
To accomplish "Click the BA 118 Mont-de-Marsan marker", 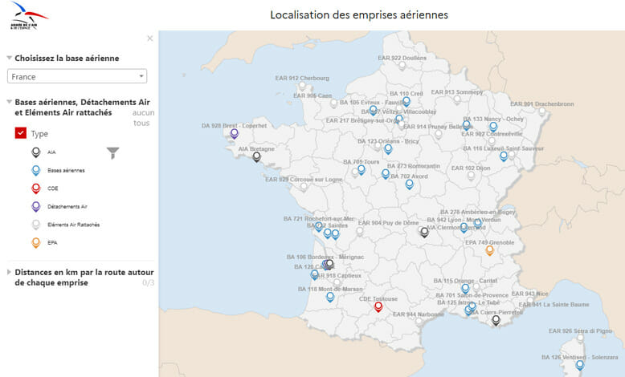I will 330,297.
